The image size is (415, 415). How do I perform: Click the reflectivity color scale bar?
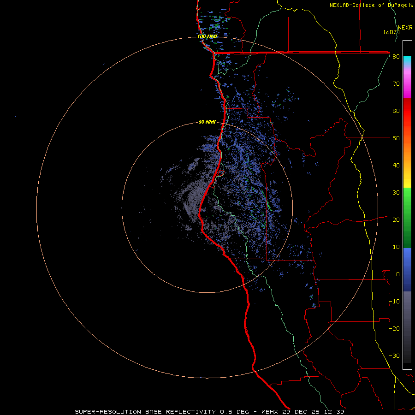(407, 205)
